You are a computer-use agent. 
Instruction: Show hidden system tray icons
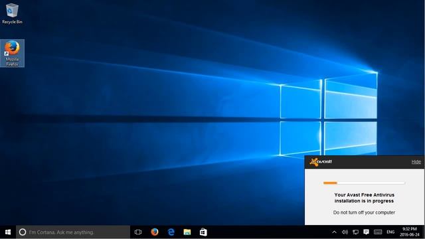click(x=334, y=232)
